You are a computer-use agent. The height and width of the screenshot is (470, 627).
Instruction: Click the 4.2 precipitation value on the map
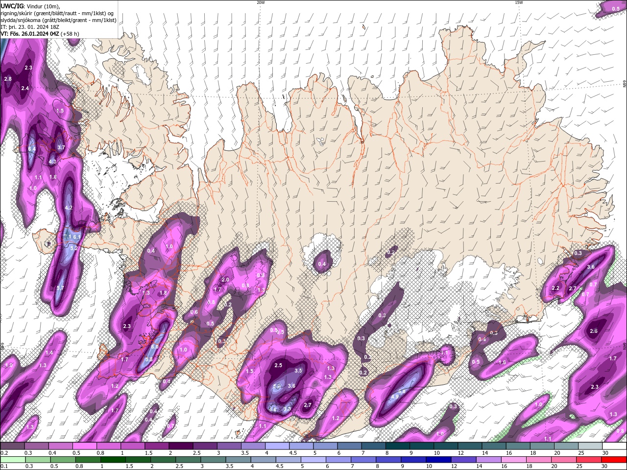69,208
